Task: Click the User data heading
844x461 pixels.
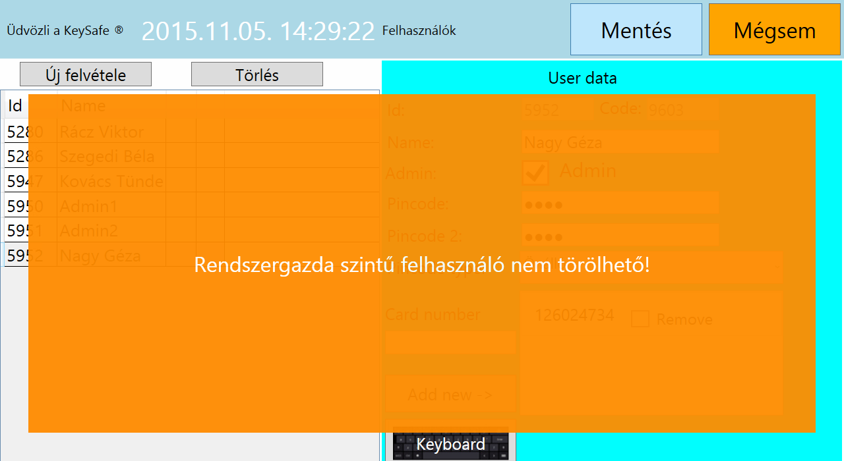Action: coord(583,78)
